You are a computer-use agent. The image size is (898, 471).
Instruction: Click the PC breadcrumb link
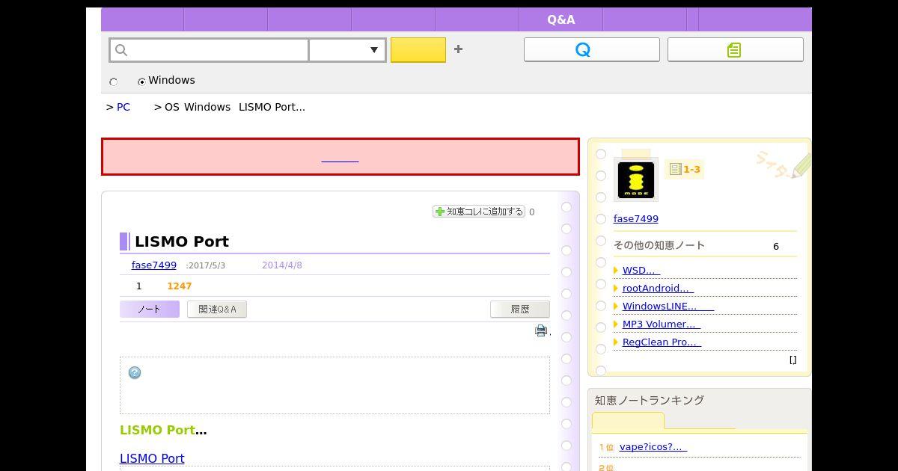click(x=123, y=107)
